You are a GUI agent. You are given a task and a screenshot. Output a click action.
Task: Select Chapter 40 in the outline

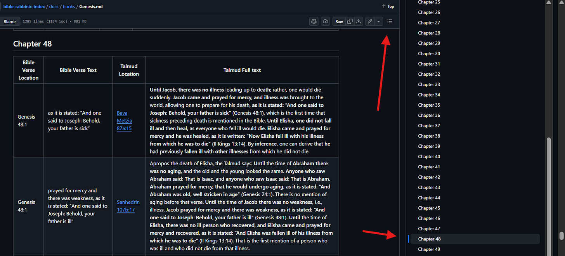point(429,157)
